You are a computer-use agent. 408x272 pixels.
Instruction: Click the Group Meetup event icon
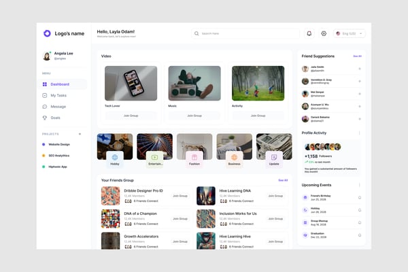click(x=305, y=222)
